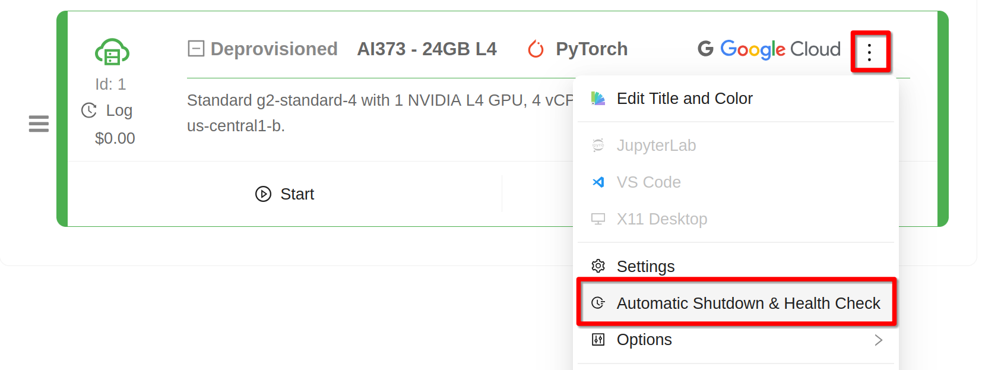Choose Edit Title and Color
This screenshot has height=370, width=982.
tap(684, 99)
